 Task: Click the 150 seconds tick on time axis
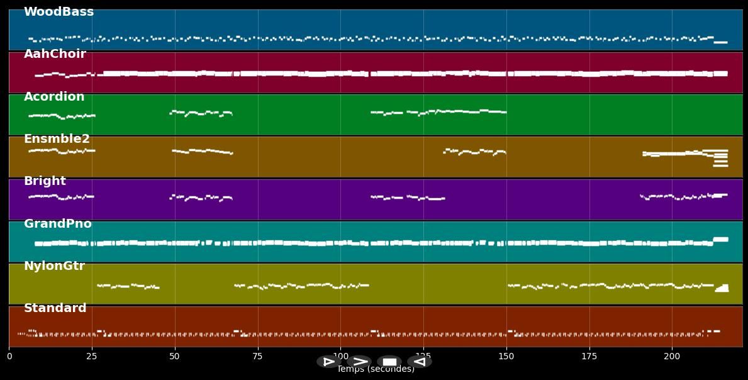506,356
